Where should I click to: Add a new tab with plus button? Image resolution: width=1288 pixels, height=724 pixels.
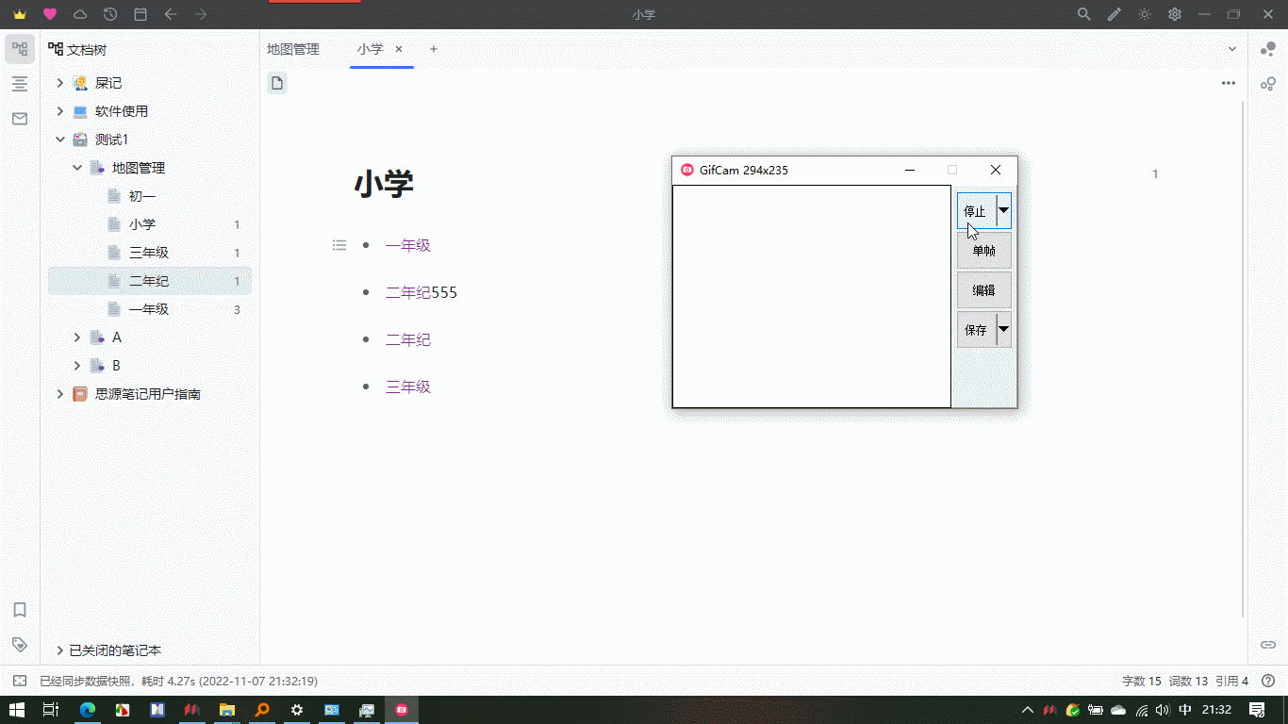pos(434,49)
